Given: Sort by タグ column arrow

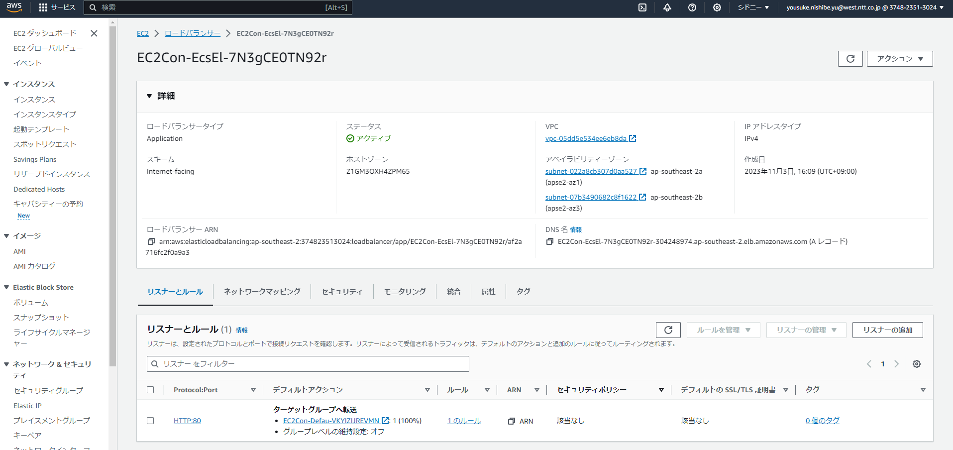Looking at the screenshot, I should (x=923, y=390).
